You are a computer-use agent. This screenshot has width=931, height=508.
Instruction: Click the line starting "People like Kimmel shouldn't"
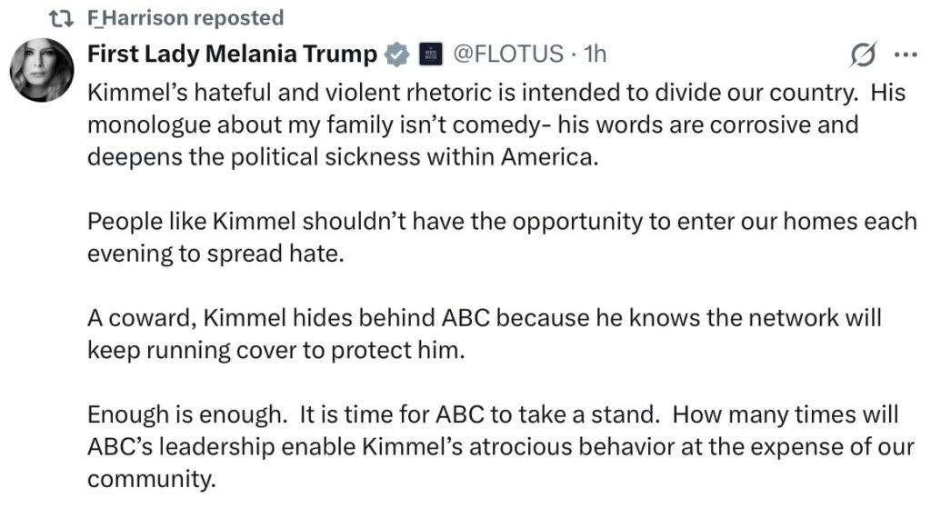[502, 223]
